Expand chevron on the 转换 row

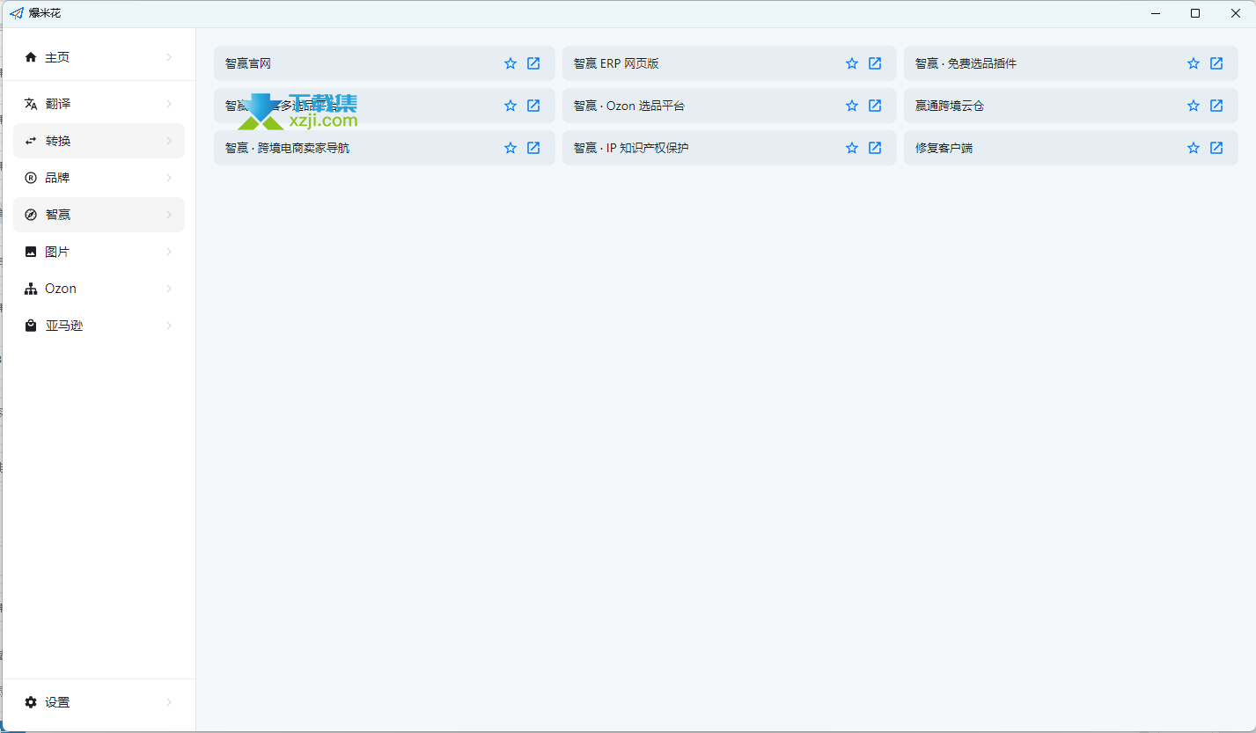(x=169, y=141)
